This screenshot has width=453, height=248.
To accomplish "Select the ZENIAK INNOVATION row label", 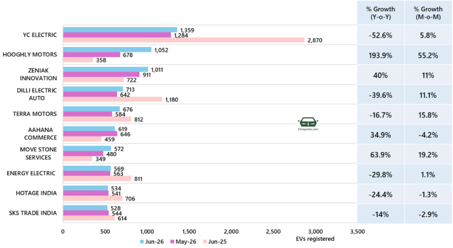I will point(38,74).
